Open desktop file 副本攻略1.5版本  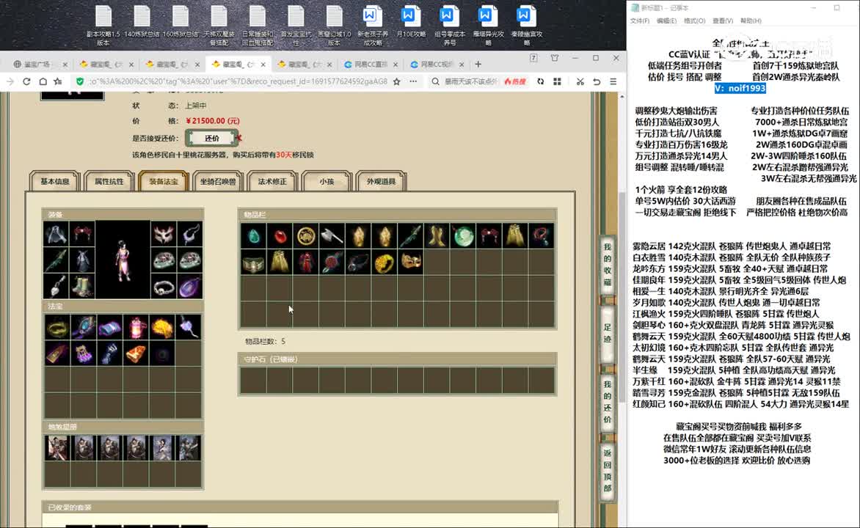[103, 25]
